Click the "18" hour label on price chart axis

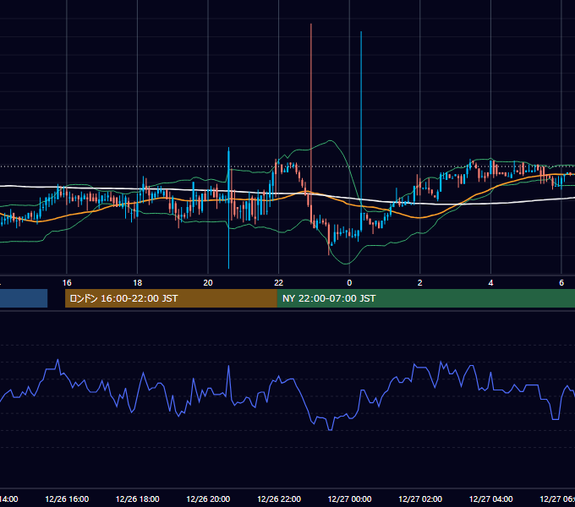click(x=138, y=282)
